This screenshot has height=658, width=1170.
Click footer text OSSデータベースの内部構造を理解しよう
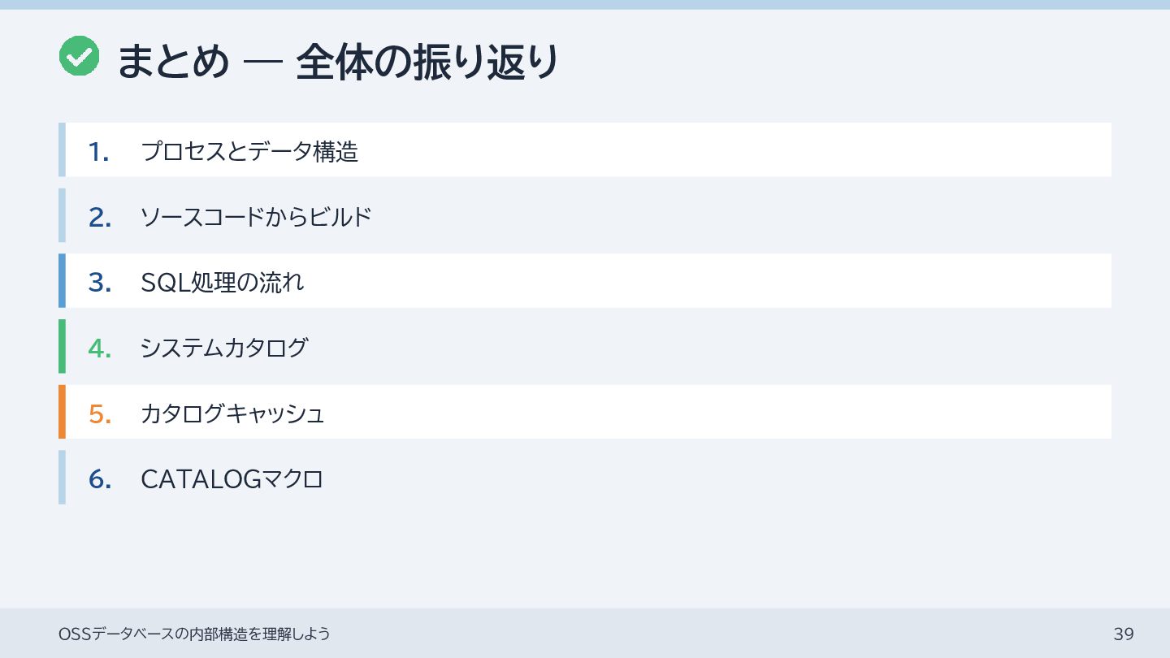click(195, 634)
